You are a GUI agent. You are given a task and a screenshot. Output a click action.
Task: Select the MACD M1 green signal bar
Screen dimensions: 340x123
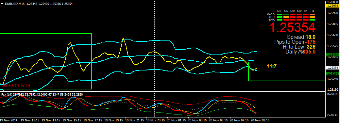click(280, 14)
